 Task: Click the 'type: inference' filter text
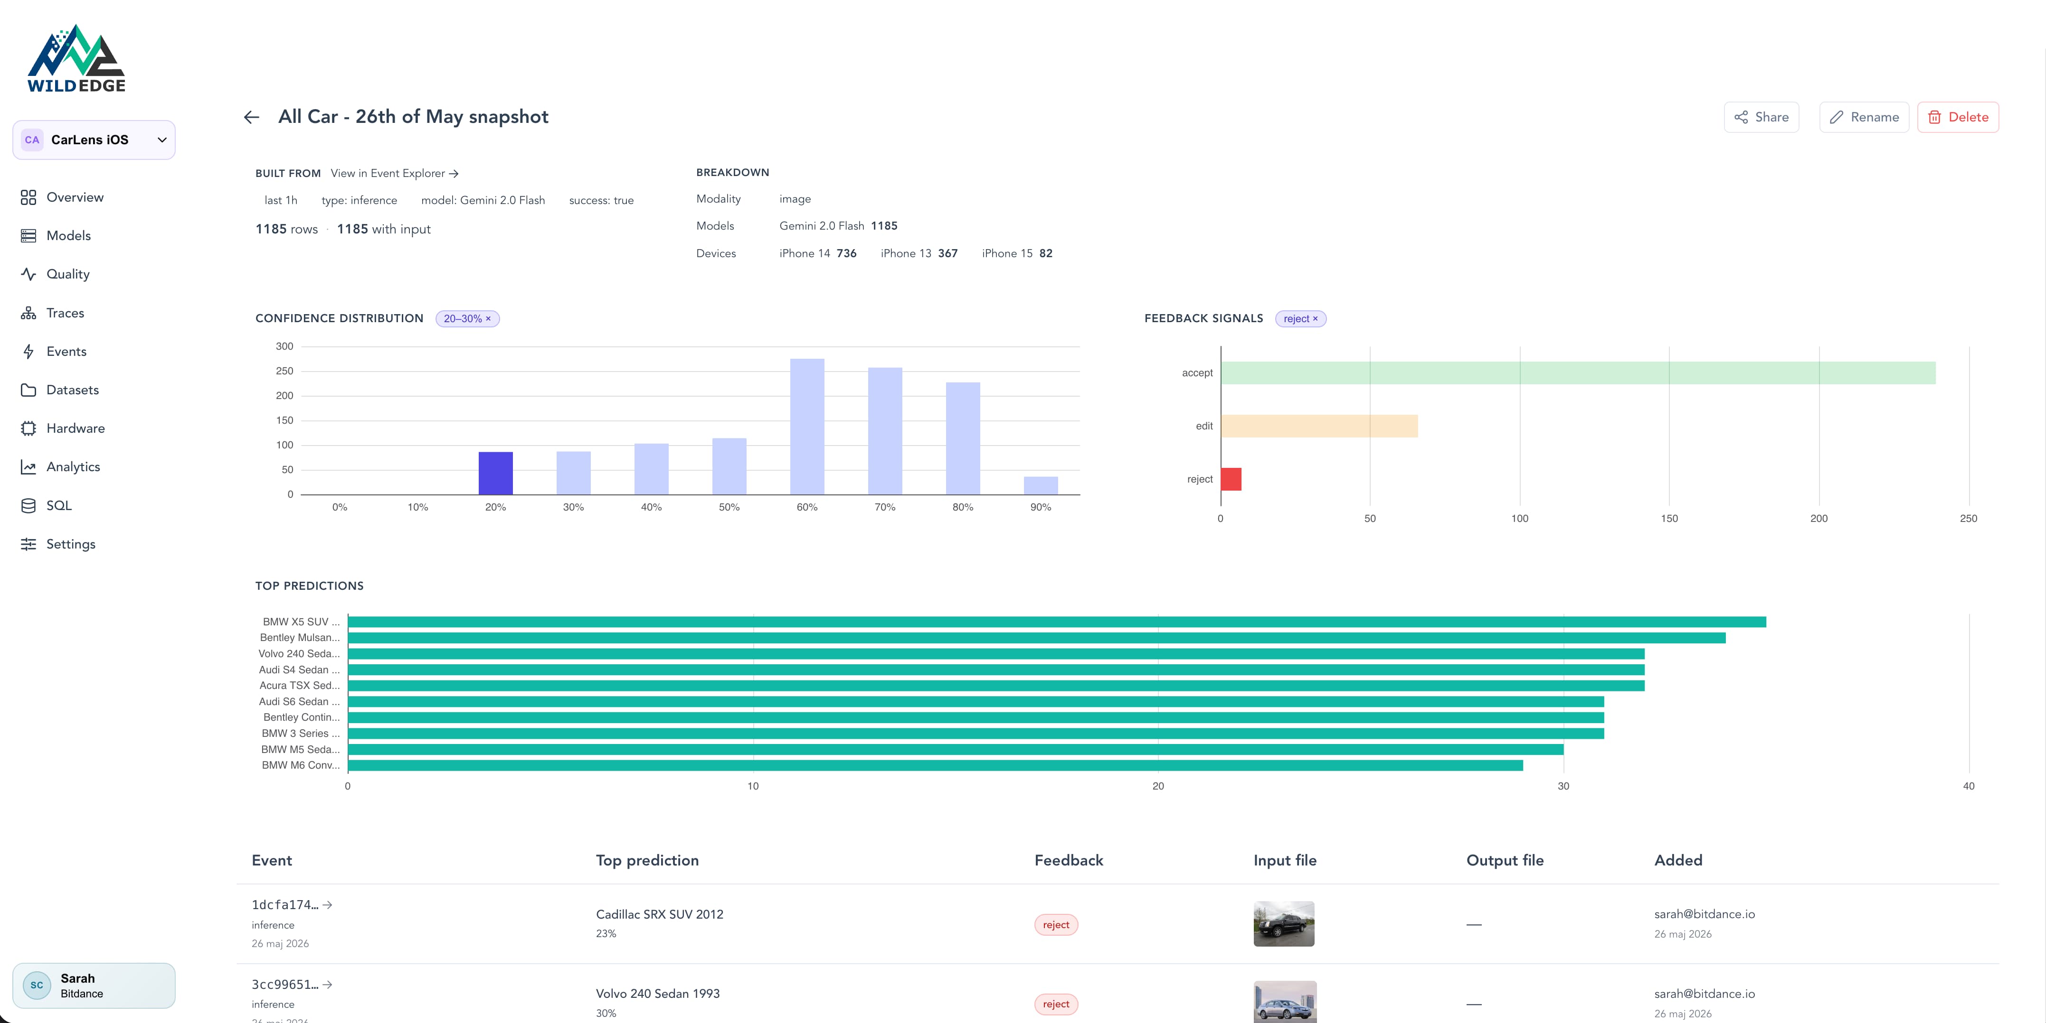[359, 201]
